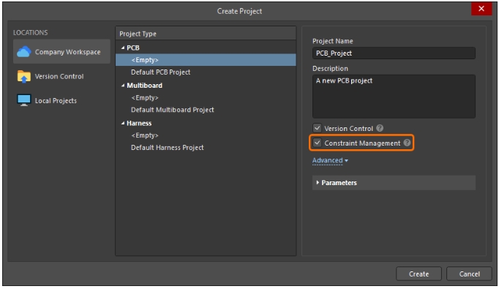Open the Advanced dropdown link
Image resolution: width=499 pixels, height=289 pixels.
[330, 160]
